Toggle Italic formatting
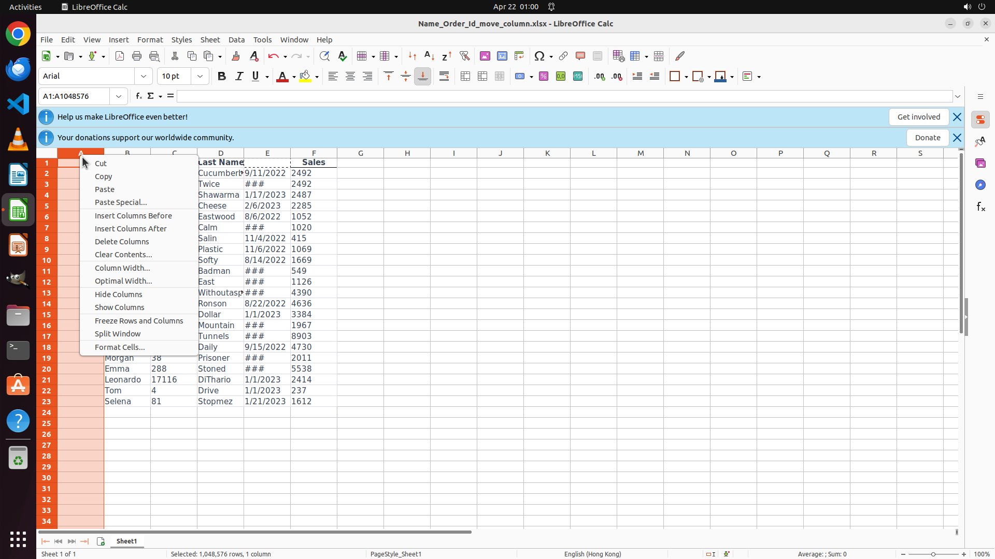The height and width of the screenshot is (559, 995). tap(239, 76)
